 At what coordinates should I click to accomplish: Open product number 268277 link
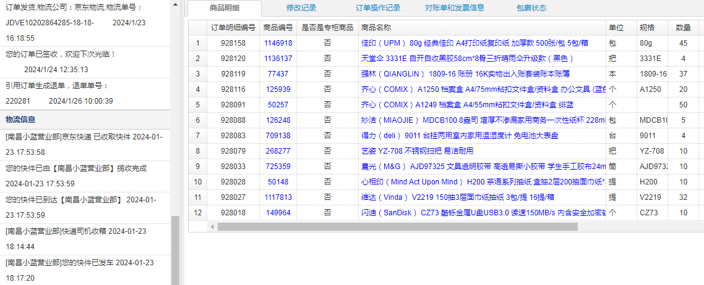click(x=278, y=151)
